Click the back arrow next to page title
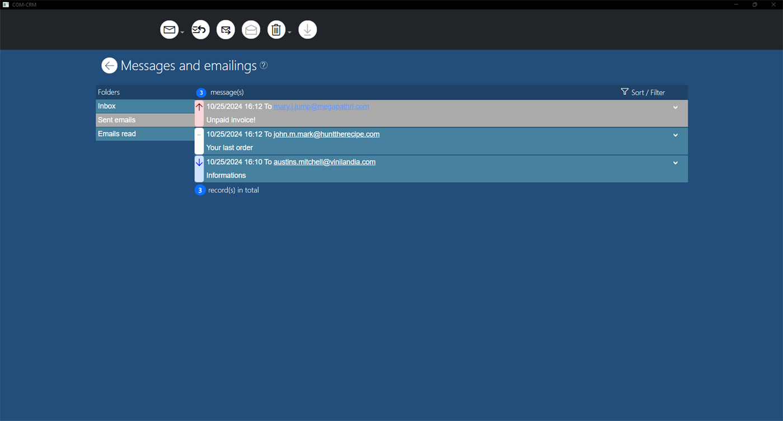This screenshot has height=421, width=783. 109,66
